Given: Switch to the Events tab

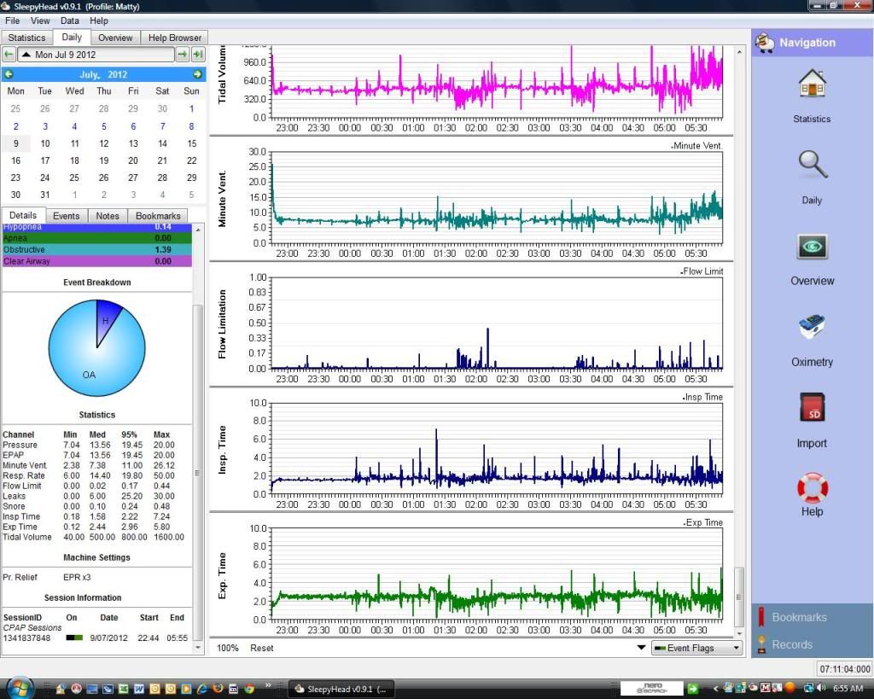Looking at the screenshot, I should click(x=67, y=216).
